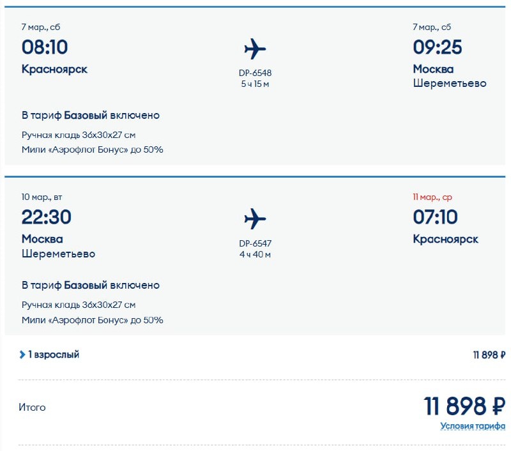
Task: Open the Условия тарифа link
Action: pos(473,426)
